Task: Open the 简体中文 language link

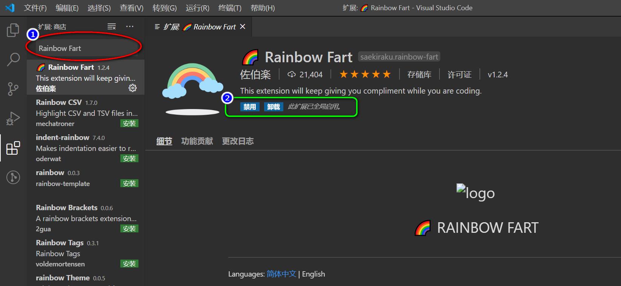Action: click(x=281, y=274)
